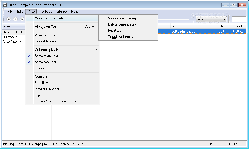Select Show current song info

[x=128, y=18]
